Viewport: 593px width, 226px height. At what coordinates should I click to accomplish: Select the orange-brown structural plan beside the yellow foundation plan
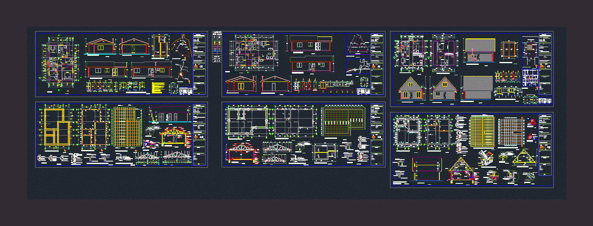pyautogui.click(x=95, y=128)
